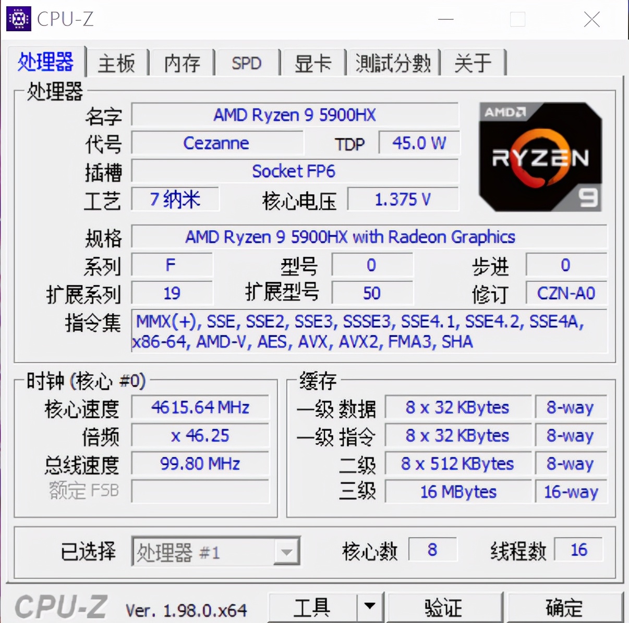Select the 指令集 instruction set text box
Screen dimensions: 629x623
[x=369, y=332]
